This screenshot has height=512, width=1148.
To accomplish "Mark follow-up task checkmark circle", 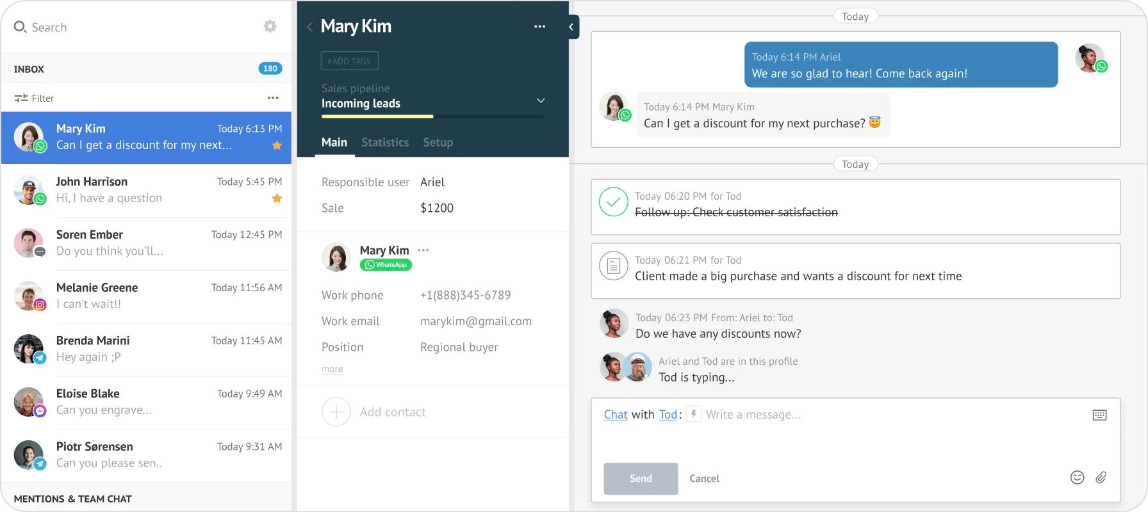I will [x=614, y=202].
